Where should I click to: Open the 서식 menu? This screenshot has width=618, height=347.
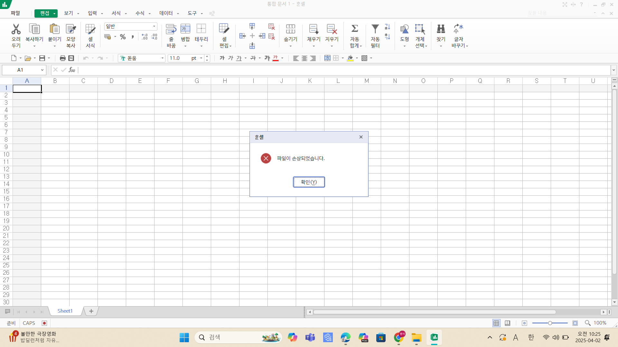tap(116, 13)
